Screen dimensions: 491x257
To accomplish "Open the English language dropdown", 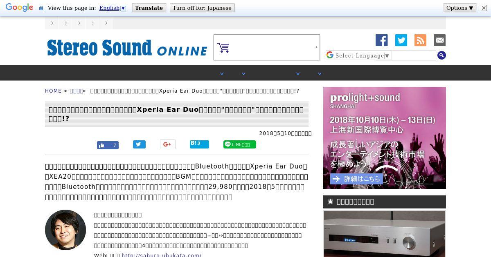I will 113,8.
